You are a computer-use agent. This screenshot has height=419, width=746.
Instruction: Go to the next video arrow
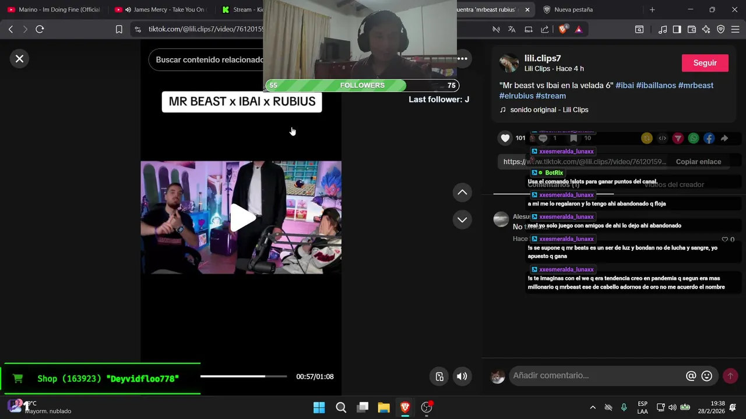[x=462, y=220]
